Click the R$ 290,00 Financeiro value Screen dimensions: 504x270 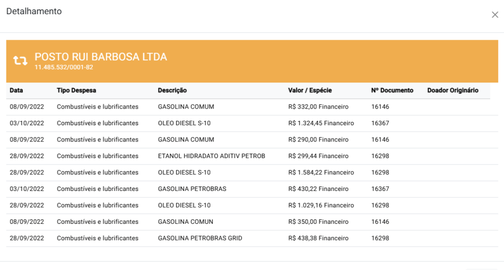[318, 140]
